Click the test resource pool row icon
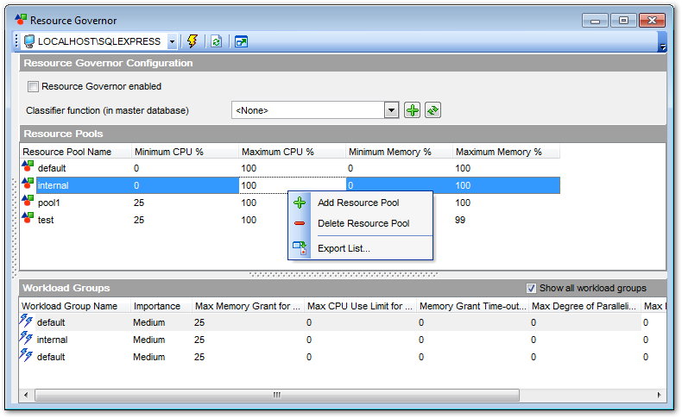Image resolution: width=682 pixels, height=418 pixels. [x=28, y=218]
